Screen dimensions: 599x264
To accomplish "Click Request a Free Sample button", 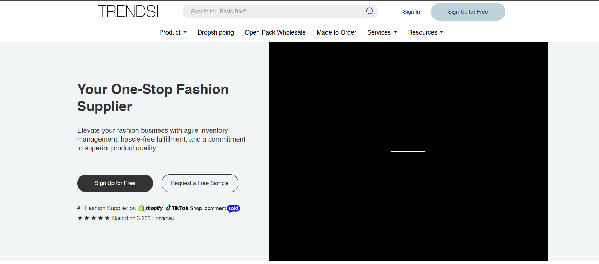I will click(x=200, y=183).
